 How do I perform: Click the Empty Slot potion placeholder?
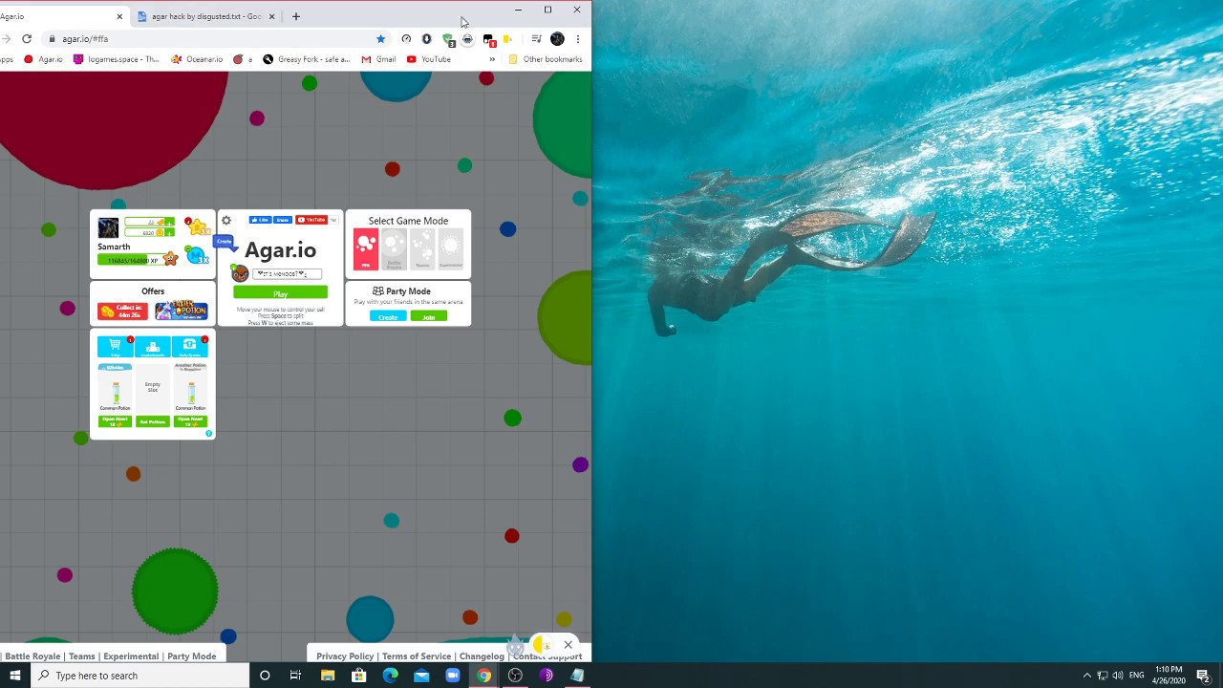(153, 387)
